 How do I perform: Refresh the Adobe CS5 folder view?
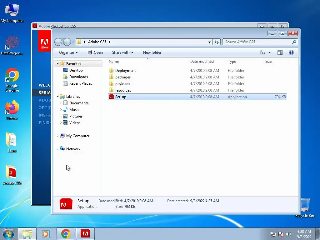pyautogui.click(x=217, y=42)
